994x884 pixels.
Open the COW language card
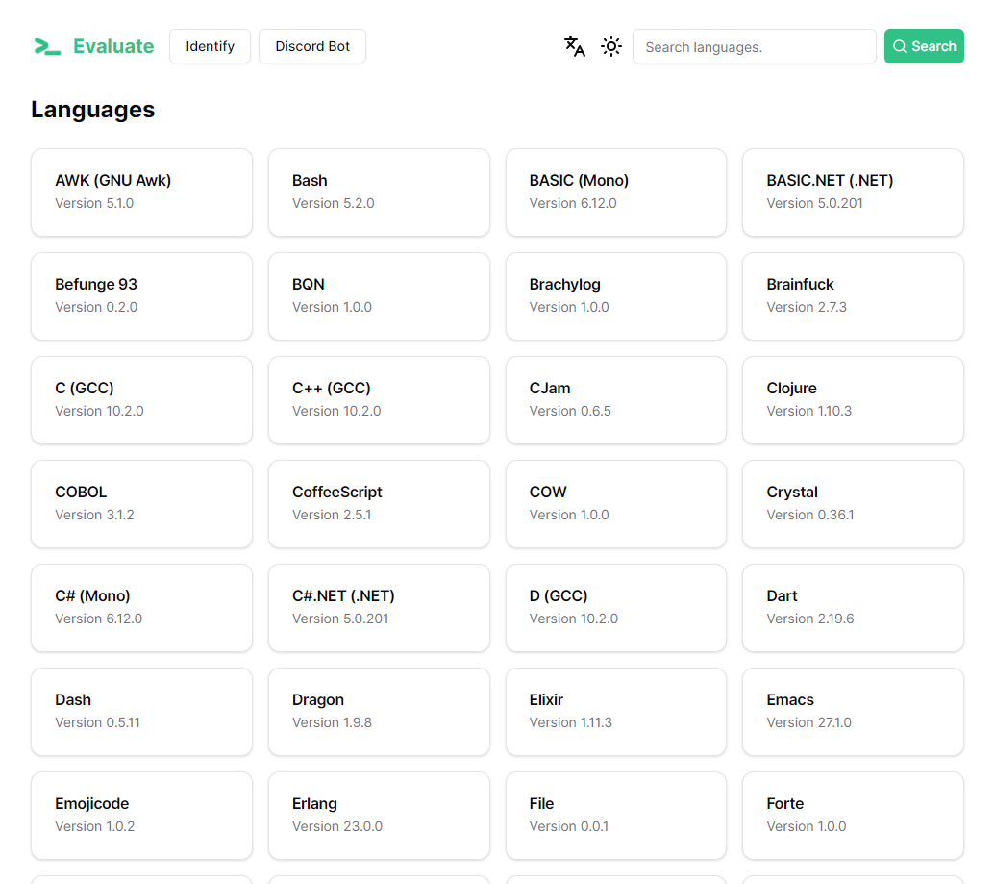click(x=616, y=504)
